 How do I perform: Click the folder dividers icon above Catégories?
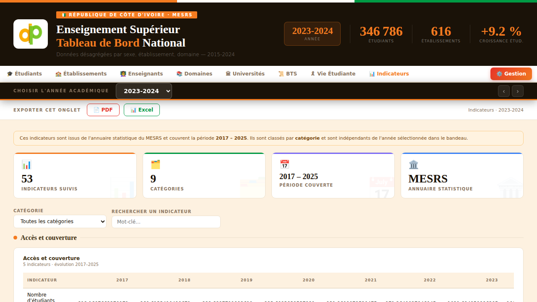155,164
